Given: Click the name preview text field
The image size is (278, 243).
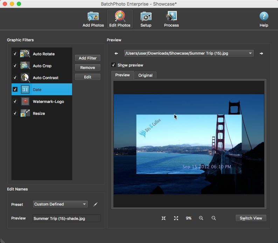Looking at the screenshot, I should tap(67, 218).
